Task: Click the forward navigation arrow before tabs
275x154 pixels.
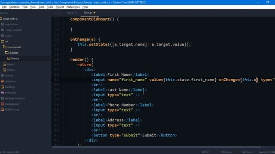Action: pyautogui.click(x=61, y=13)
